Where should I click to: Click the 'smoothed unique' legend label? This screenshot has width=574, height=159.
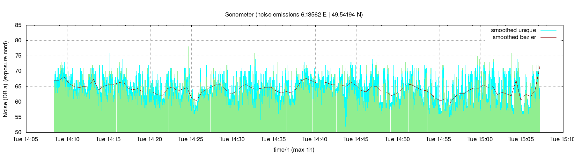(513, 30)
